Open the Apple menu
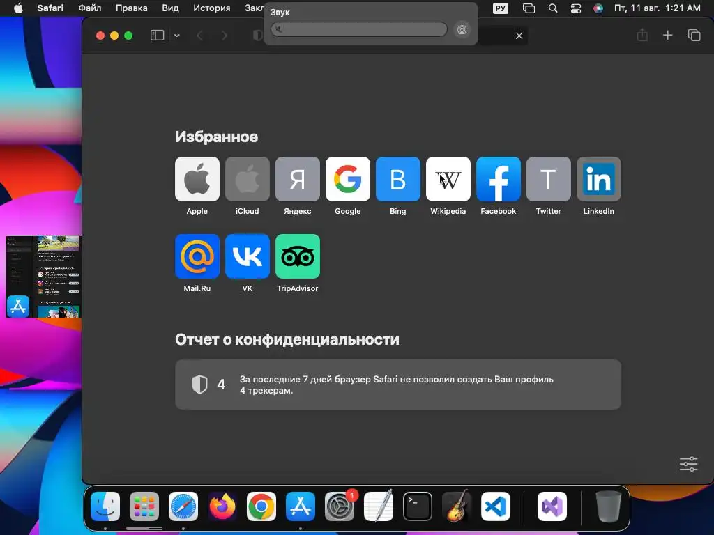The height and width of the screenshot is (535, 714). (18, 8)
